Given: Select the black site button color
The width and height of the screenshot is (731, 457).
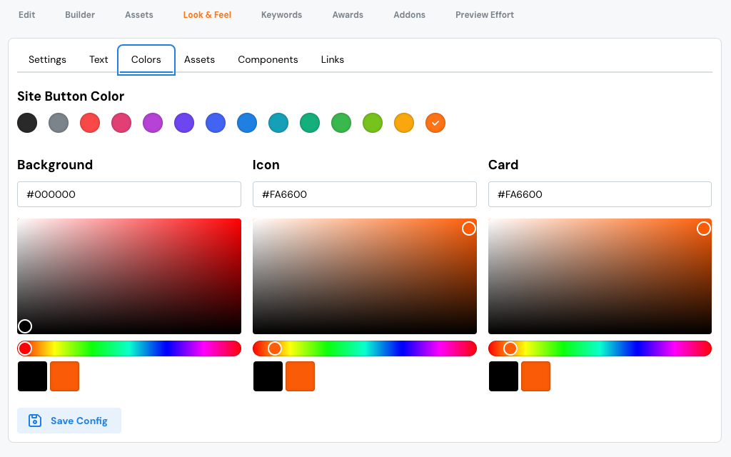Looking at the screenshot, I should click(27, 123).
